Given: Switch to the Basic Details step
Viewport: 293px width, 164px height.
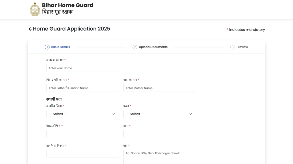Looking at the screenshot, I should click(x=60, y=47).
